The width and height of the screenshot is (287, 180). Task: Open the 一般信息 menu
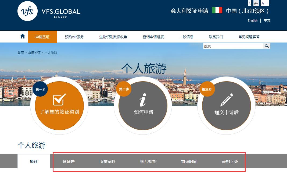coord(186,37)
